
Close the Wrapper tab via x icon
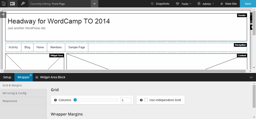tap(30, 75)
